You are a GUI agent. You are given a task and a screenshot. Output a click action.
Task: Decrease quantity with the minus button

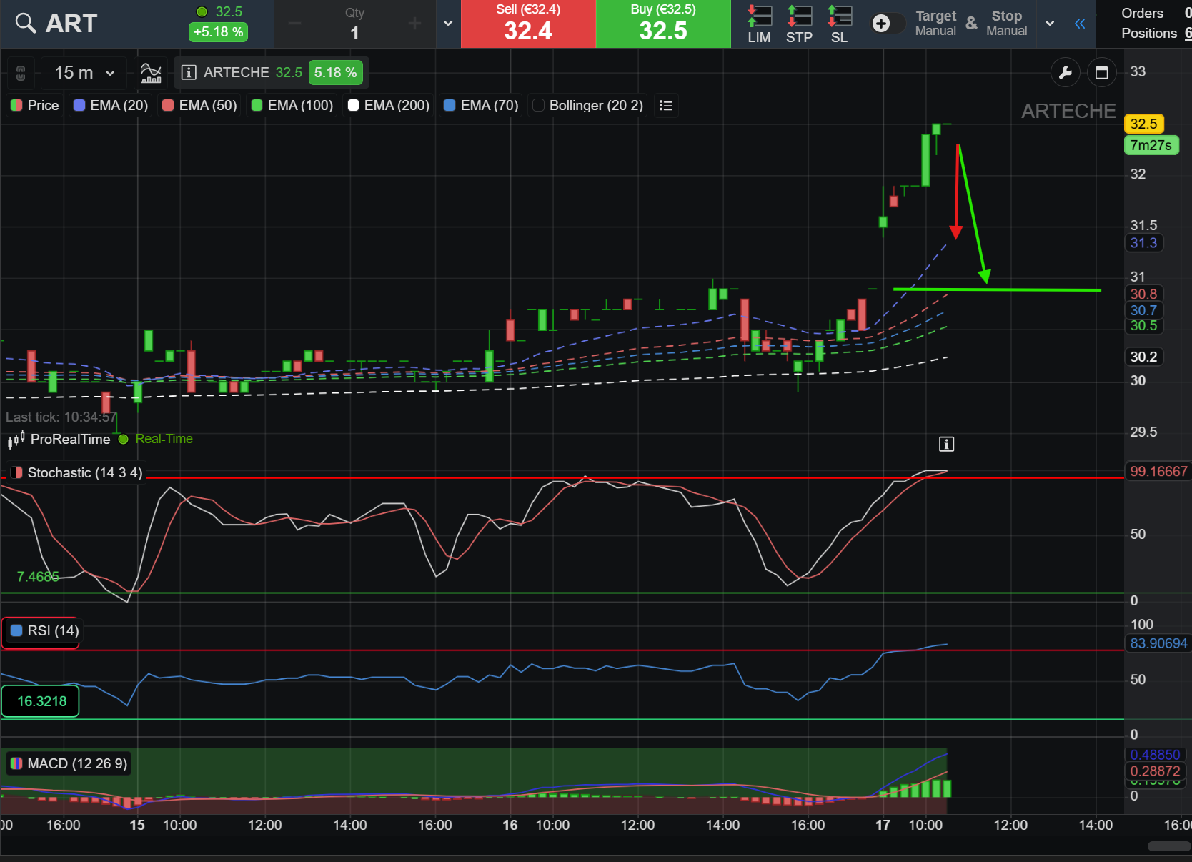[x=295, y=24]
